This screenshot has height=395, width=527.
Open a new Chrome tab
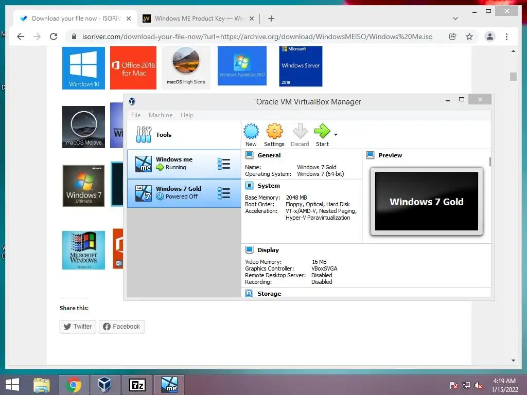point(271,19)
